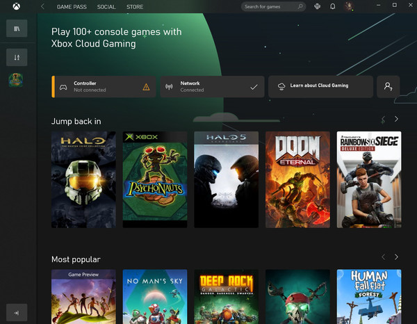This screenshot has width=417, height=324.
Task: Open the notifications bell
Action: (x=332, y=6)
